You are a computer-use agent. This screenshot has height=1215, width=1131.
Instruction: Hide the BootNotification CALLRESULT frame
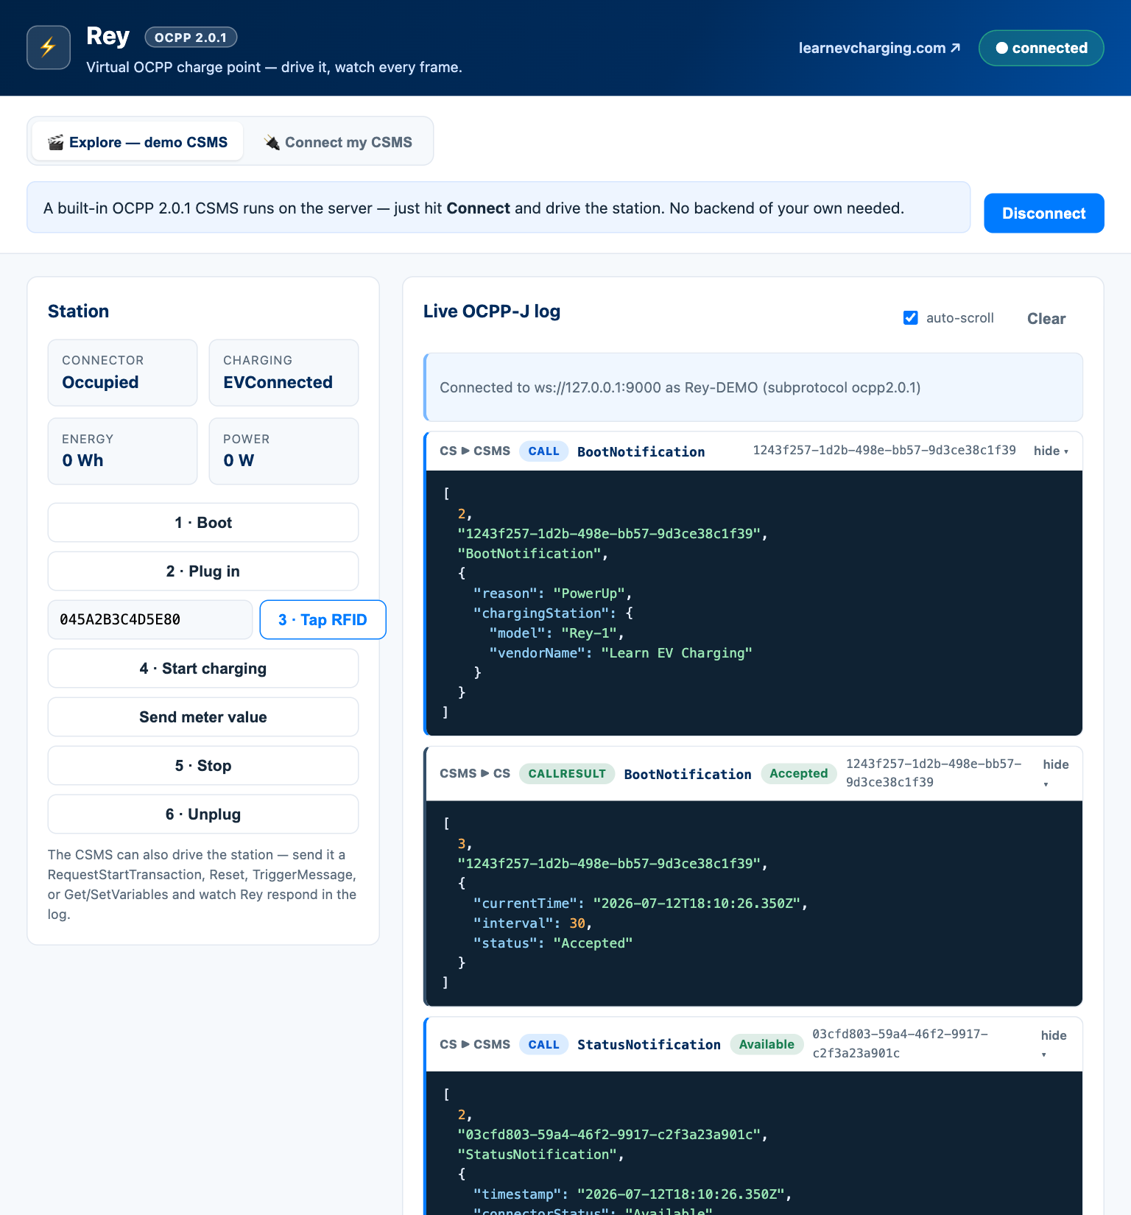[x=1056, y=773]
